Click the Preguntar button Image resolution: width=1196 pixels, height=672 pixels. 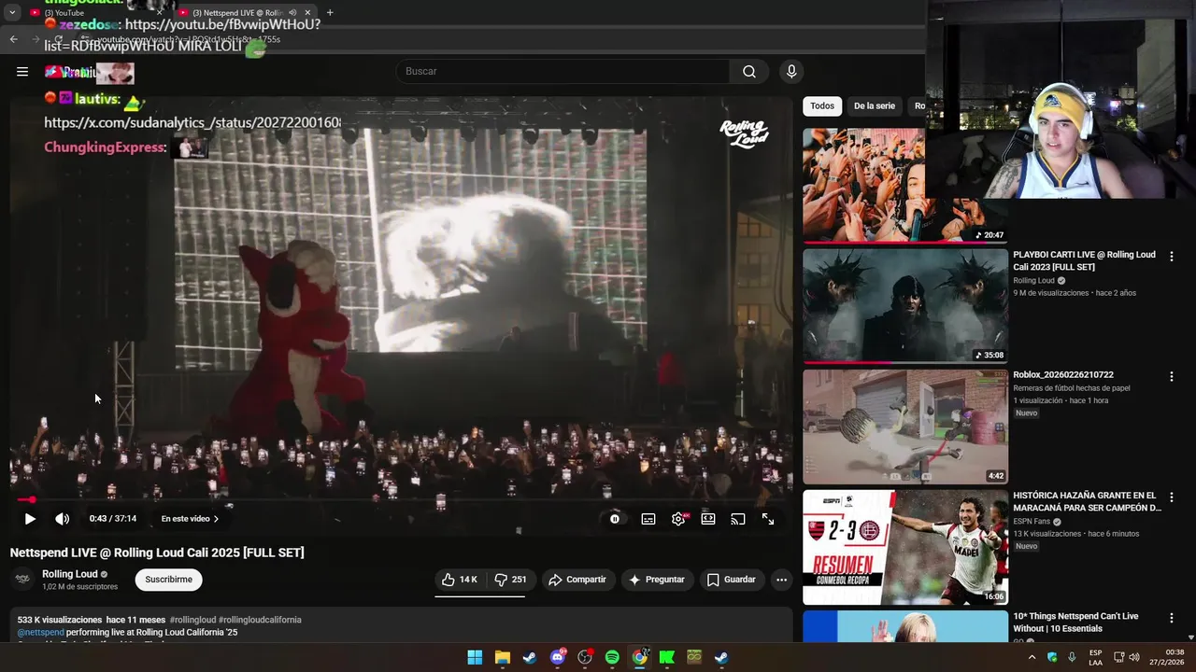pyautogui.click(x=657, y=580)
